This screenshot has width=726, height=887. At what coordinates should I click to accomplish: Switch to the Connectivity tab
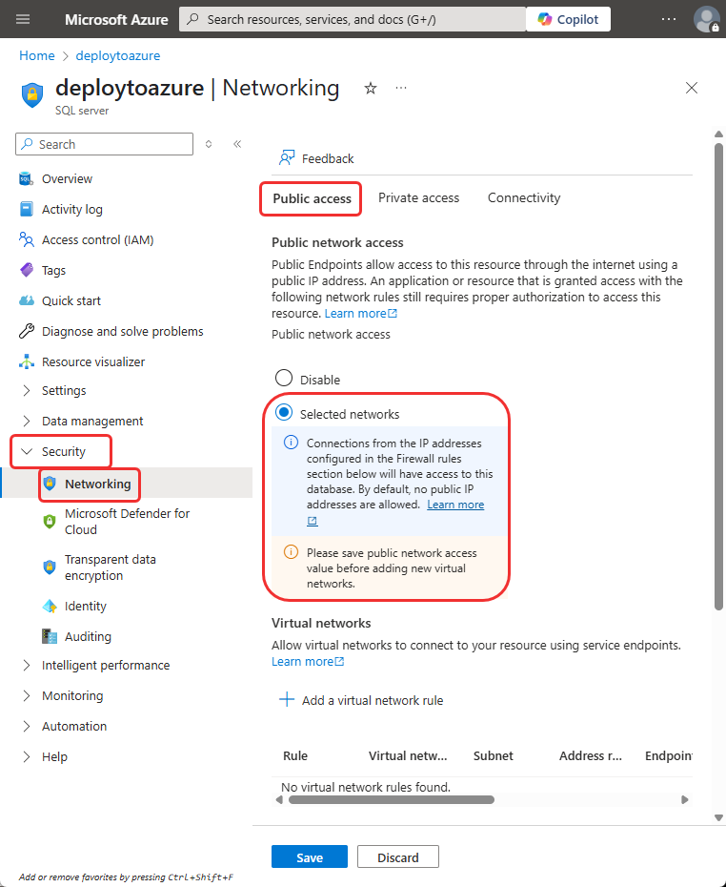524,198
